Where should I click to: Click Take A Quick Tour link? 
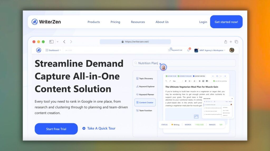click(101, 128)
